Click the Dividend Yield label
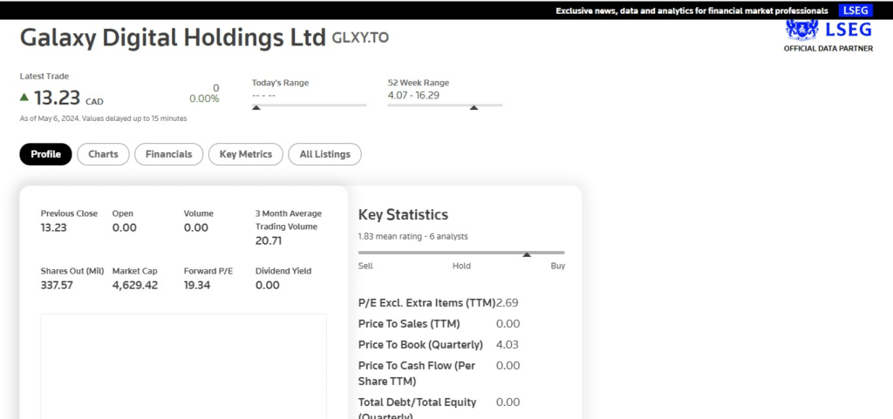 click(283, 271)
